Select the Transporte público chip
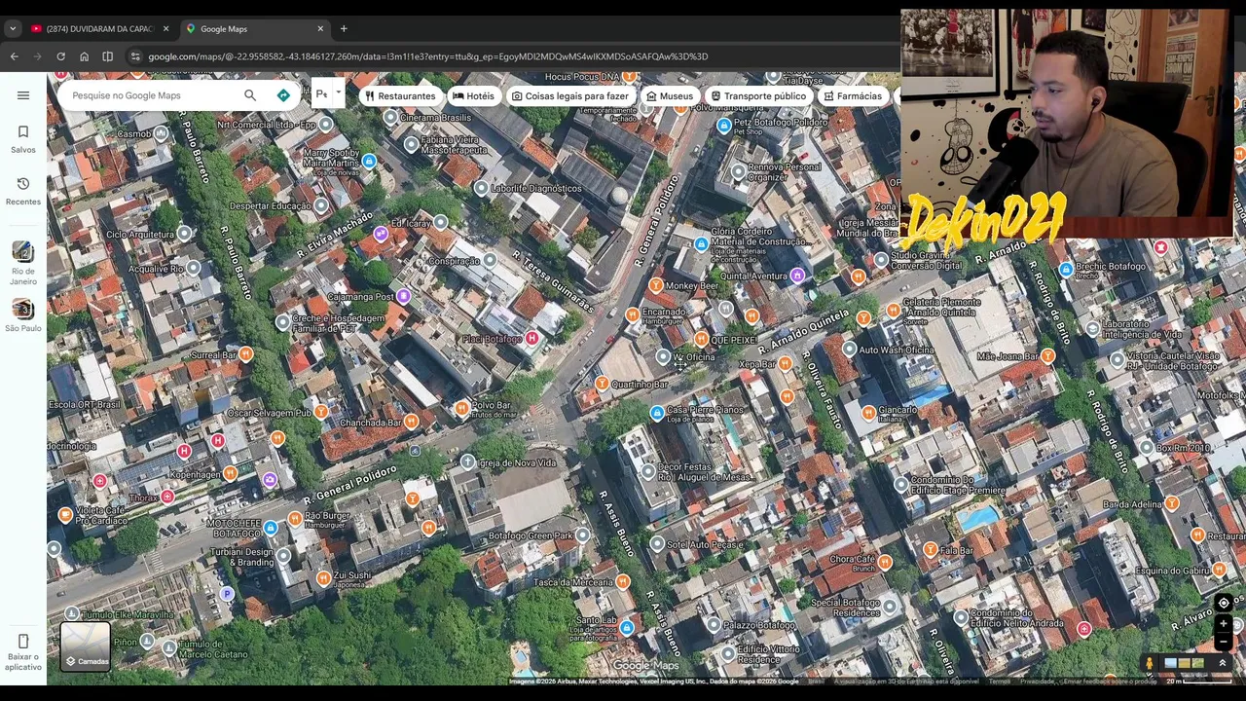This screenshot has width=1246, height=701. tap(758, 96)
